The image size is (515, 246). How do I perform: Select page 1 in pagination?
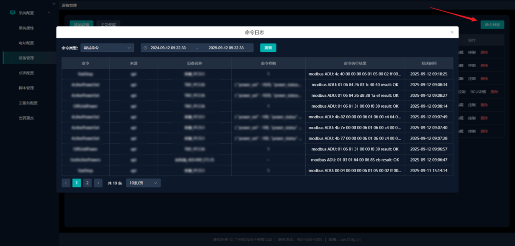(x=76, y=183)
